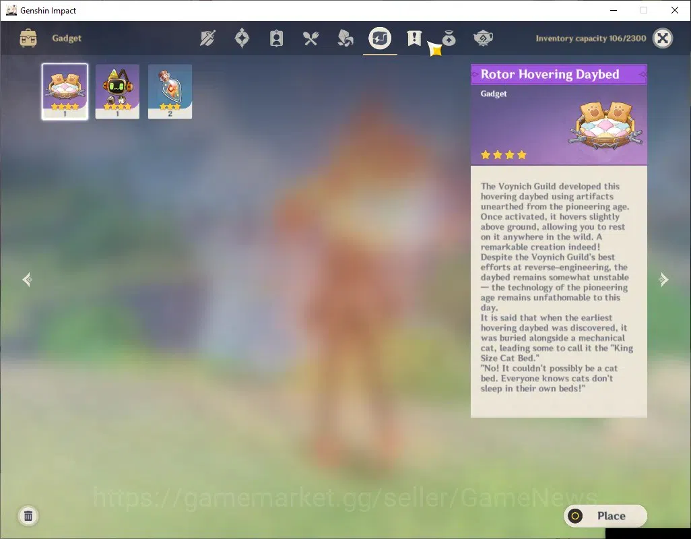Open the Weapons inventory tab
The height and width of the screenshot is (539, 691).
(x=207, y=38)
